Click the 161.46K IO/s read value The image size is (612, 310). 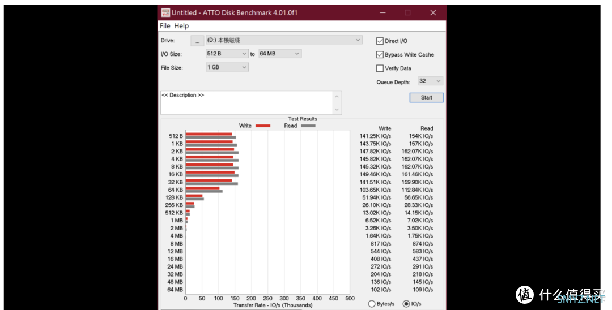tap(417, 174)
